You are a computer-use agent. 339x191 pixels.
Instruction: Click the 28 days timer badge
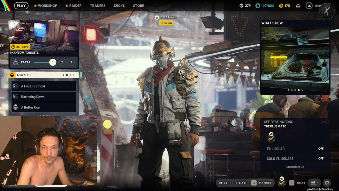click(20, 47)
